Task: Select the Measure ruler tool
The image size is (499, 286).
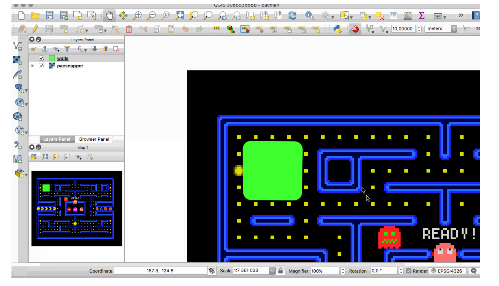Action: tap(438, 16)
